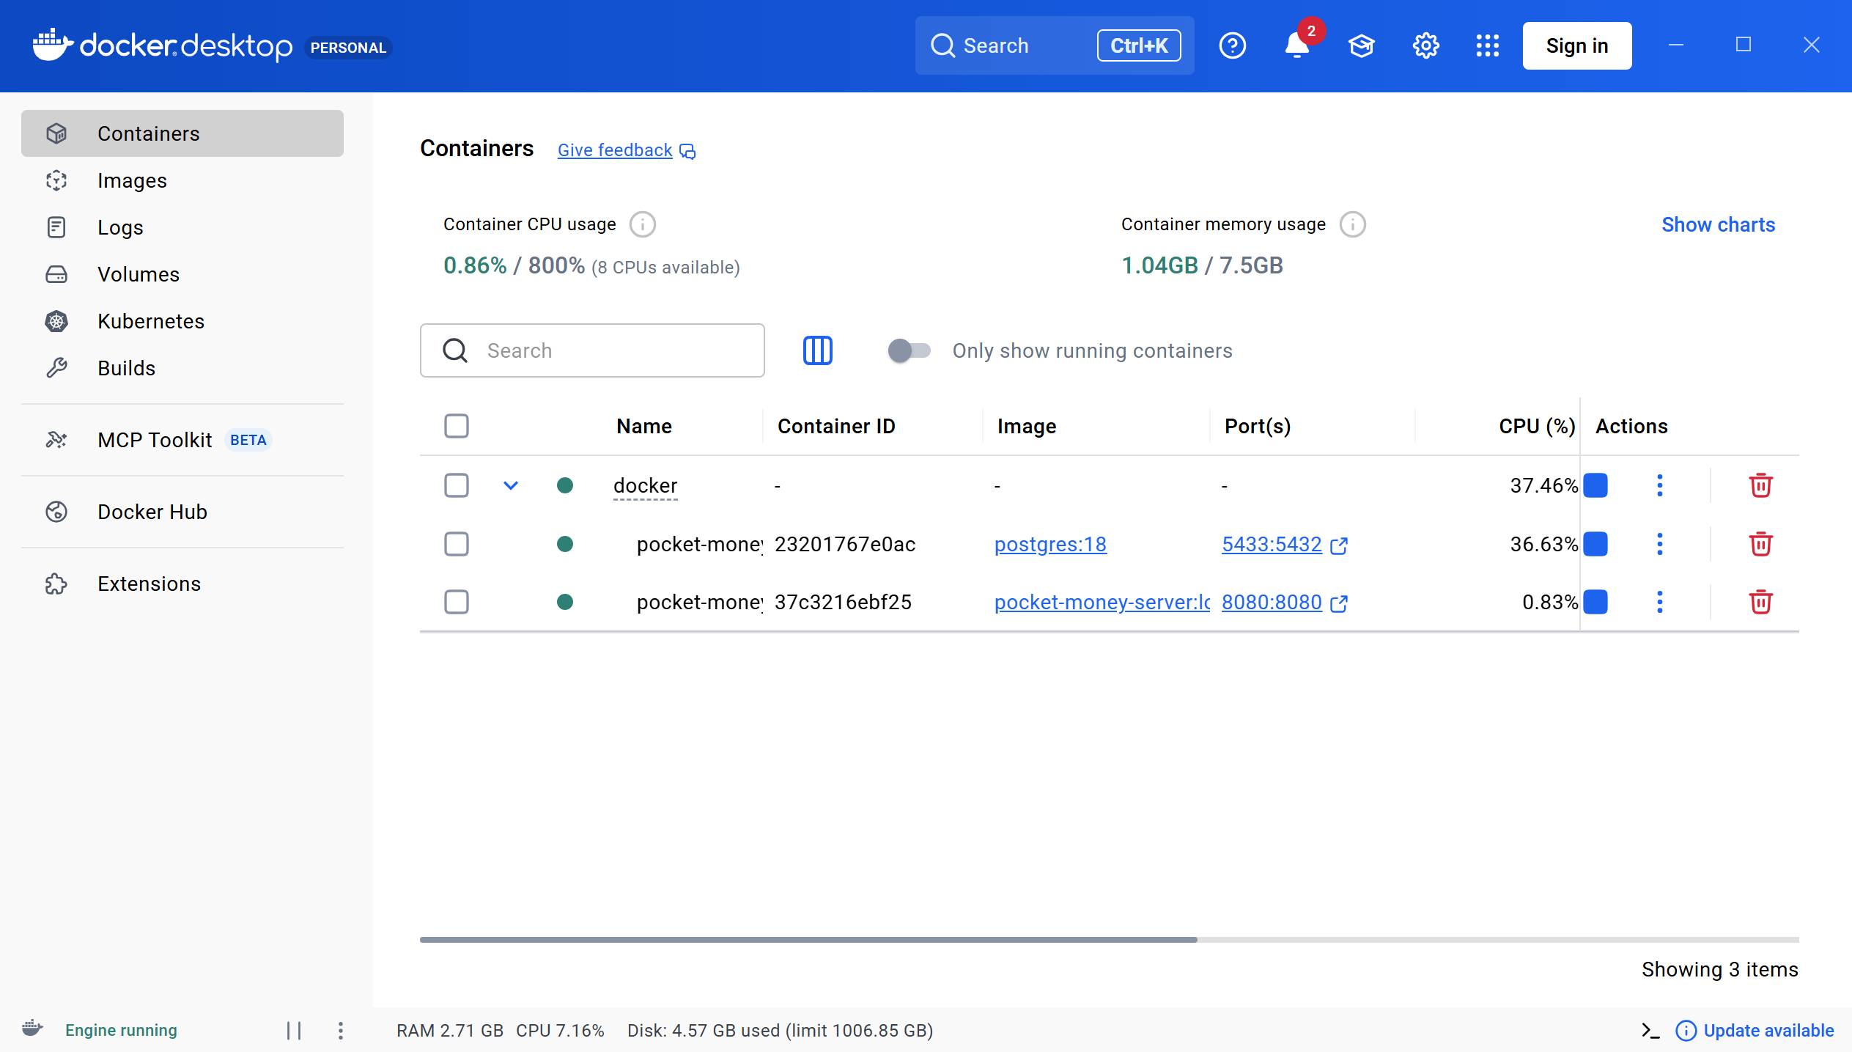Tick the checkbox for container 37c3216ebf25

457,602
